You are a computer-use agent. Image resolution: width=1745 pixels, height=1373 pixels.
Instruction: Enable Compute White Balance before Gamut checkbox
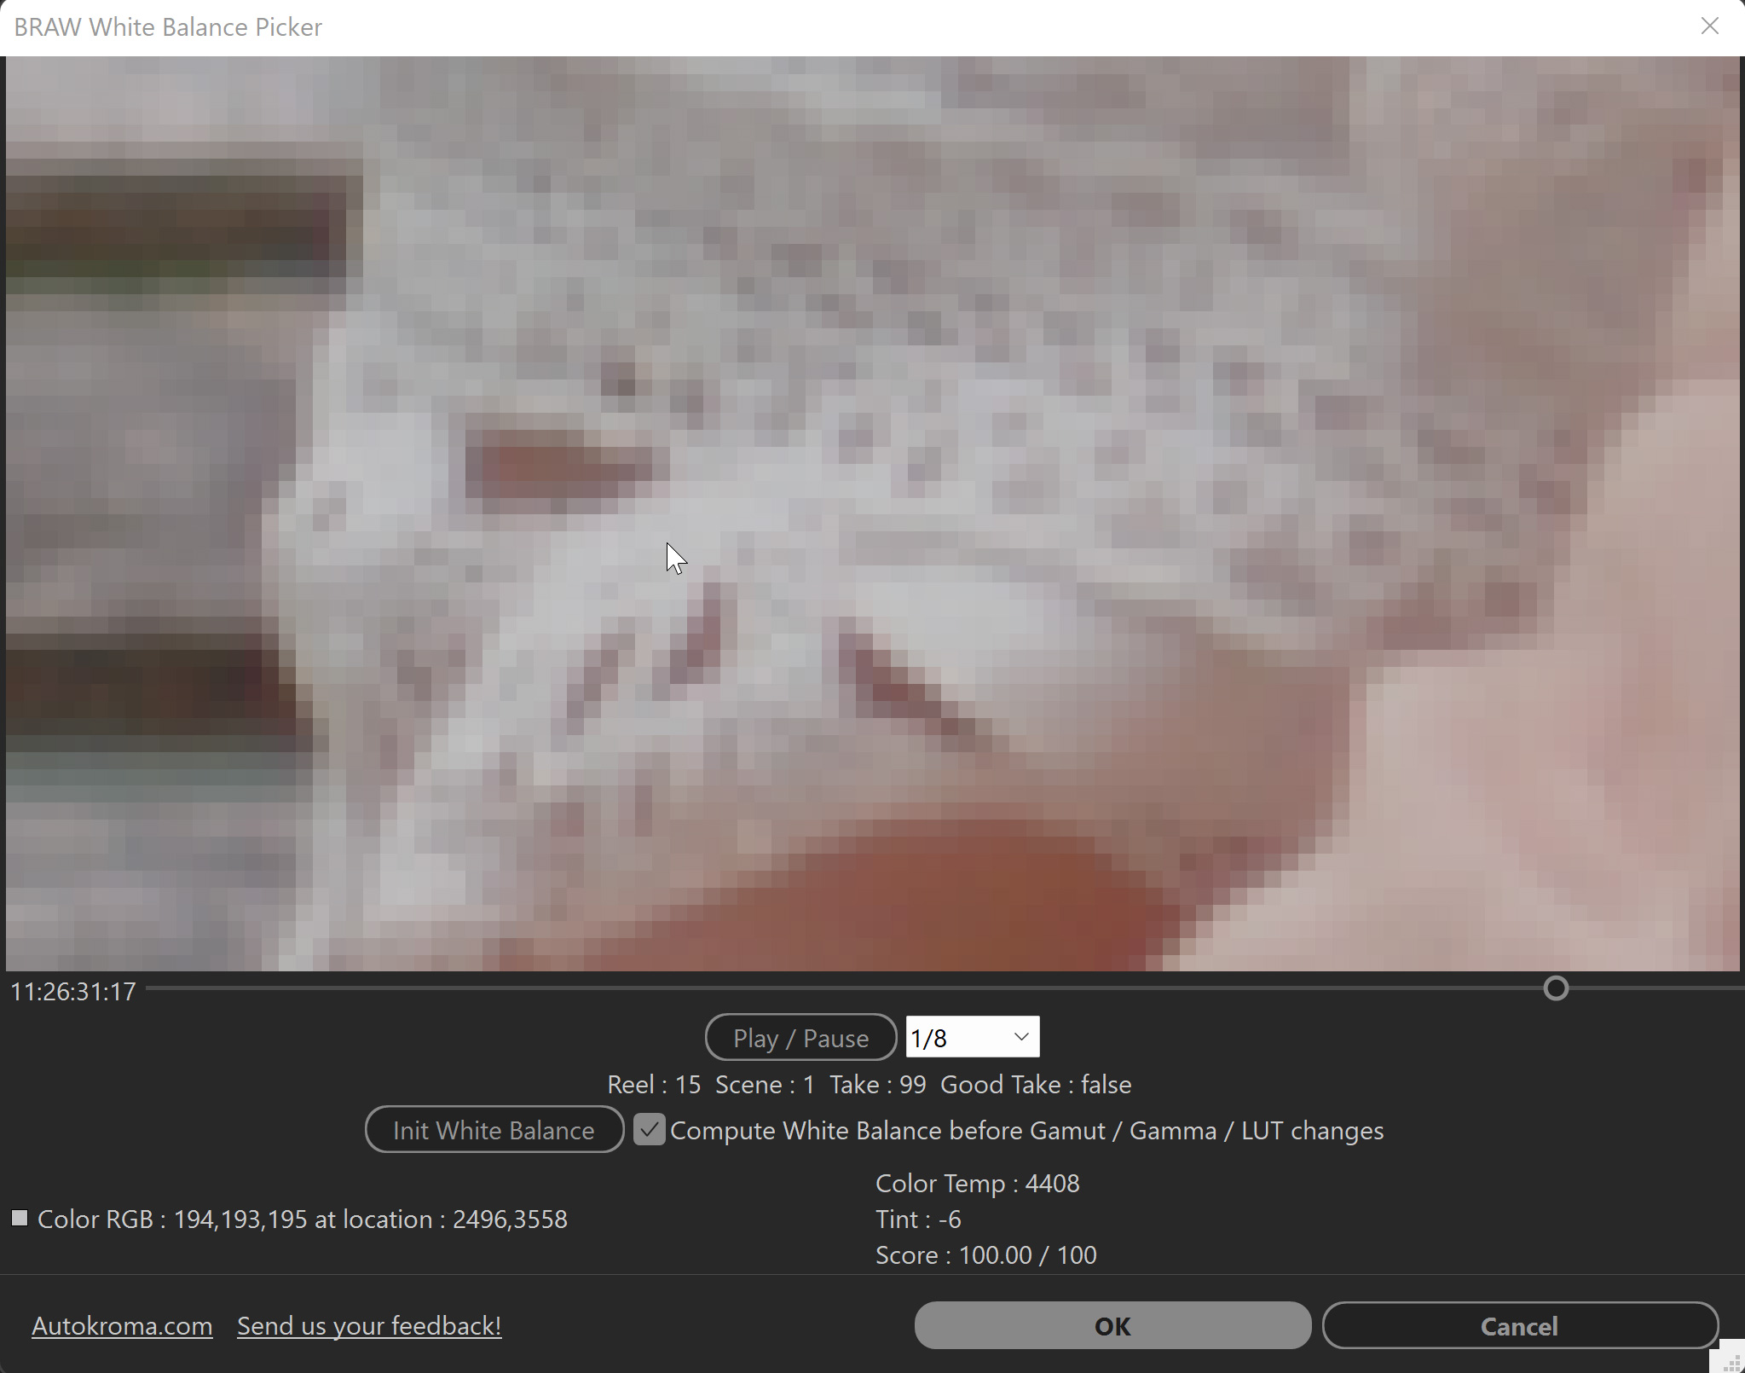649,1129
